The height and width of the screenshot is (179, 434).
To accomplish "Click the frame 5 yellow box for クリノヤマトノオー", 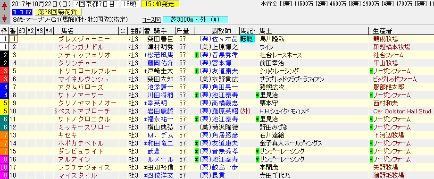I will tap(4, 103).
